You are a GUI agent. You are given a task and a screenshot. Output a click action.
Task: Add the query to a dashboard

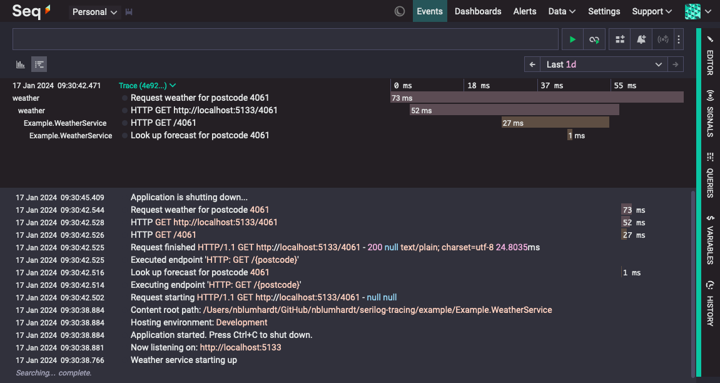coord(620,39)
